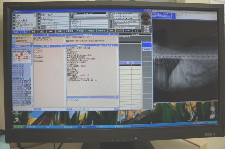Viewport: 225px width, 149px height.
Task: Open 検査画像 examination images
Action: click(69, 31)
